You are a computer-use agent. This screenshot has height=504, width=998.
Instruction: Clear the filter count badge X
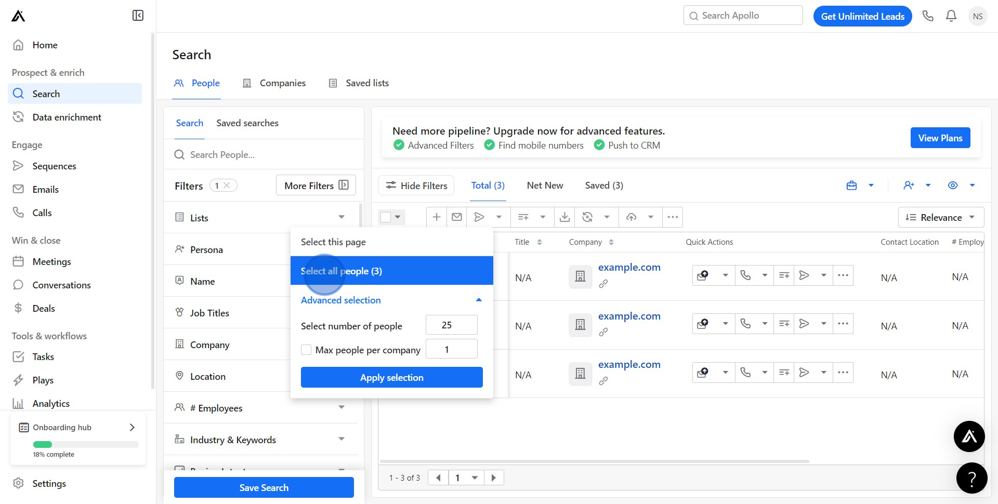(x=227, y=185)
